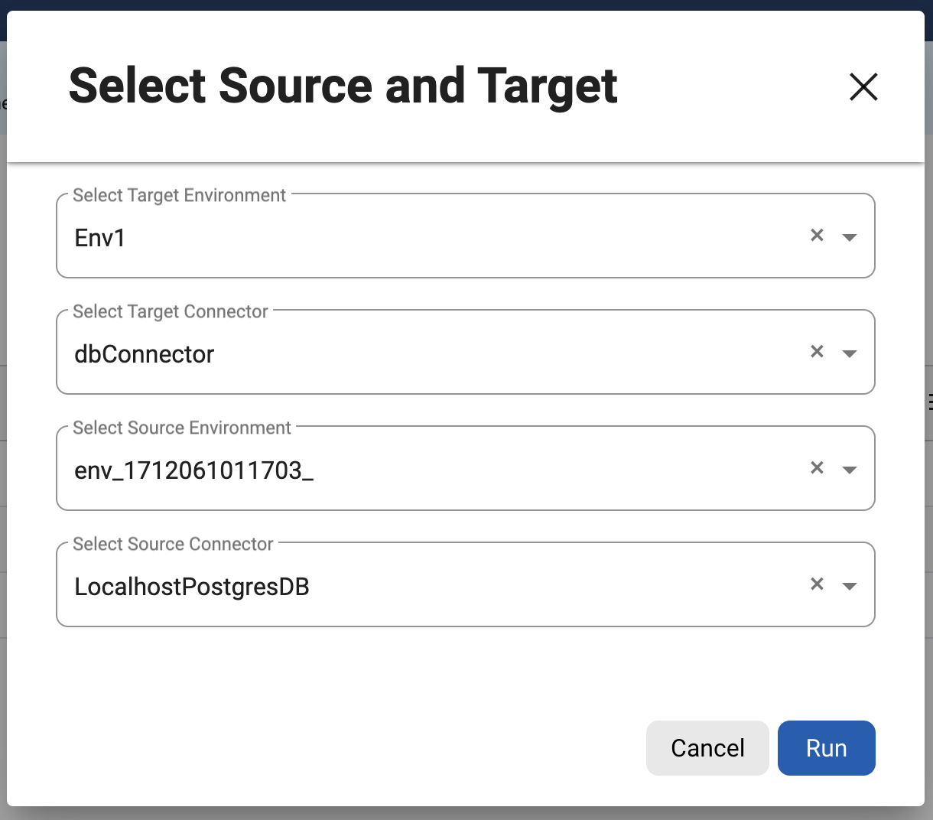933x820 pixels.
Task: Expand the Select Target Environment dropdown arrow
Action: point(849,237)
